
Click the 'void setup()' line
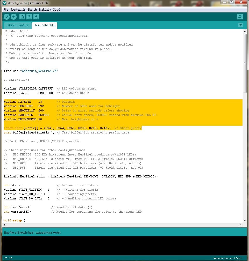(15, 220)
